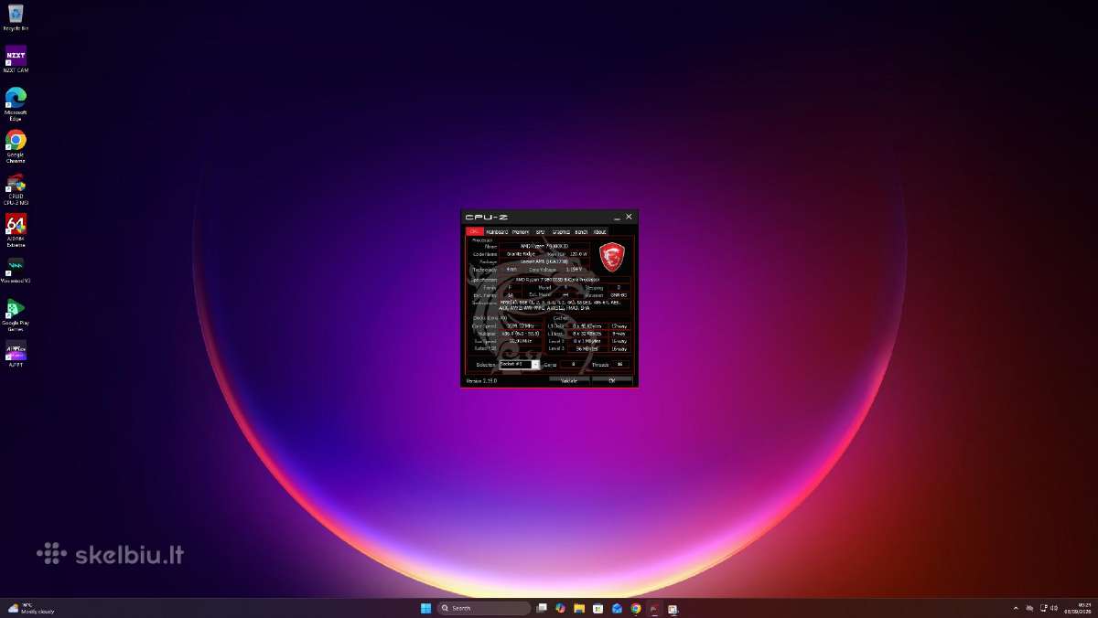Image resolution: width=1098 pixels, height=618 pixels.
Task: Open the weather widget on the taskbar
Action: click(31, 608)
